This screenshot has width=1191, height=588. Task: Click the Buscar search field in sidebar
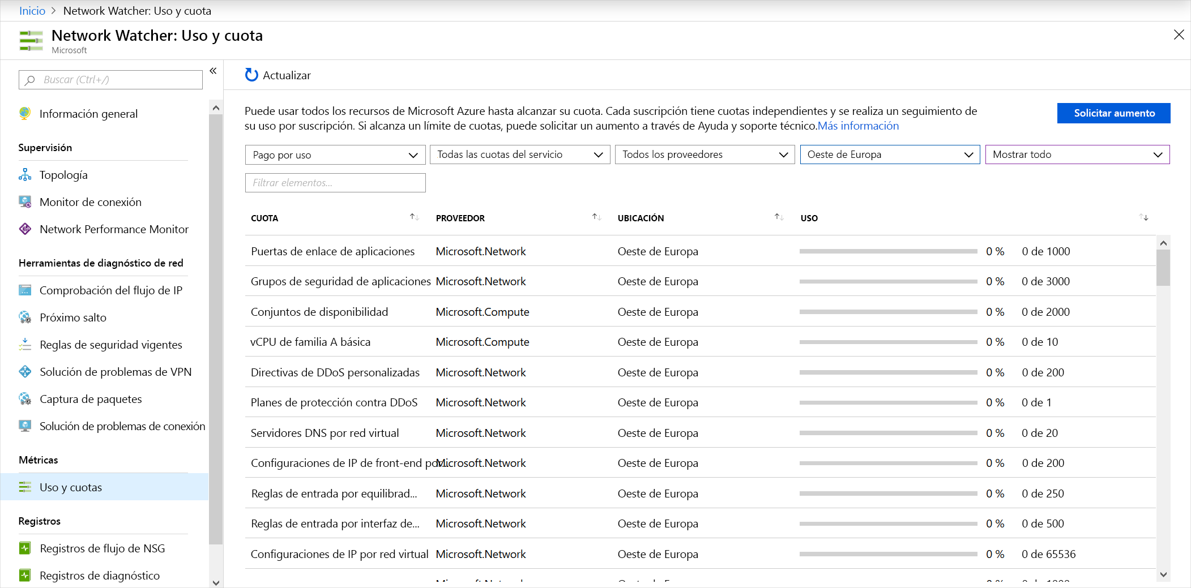click(x=110, y=80)
